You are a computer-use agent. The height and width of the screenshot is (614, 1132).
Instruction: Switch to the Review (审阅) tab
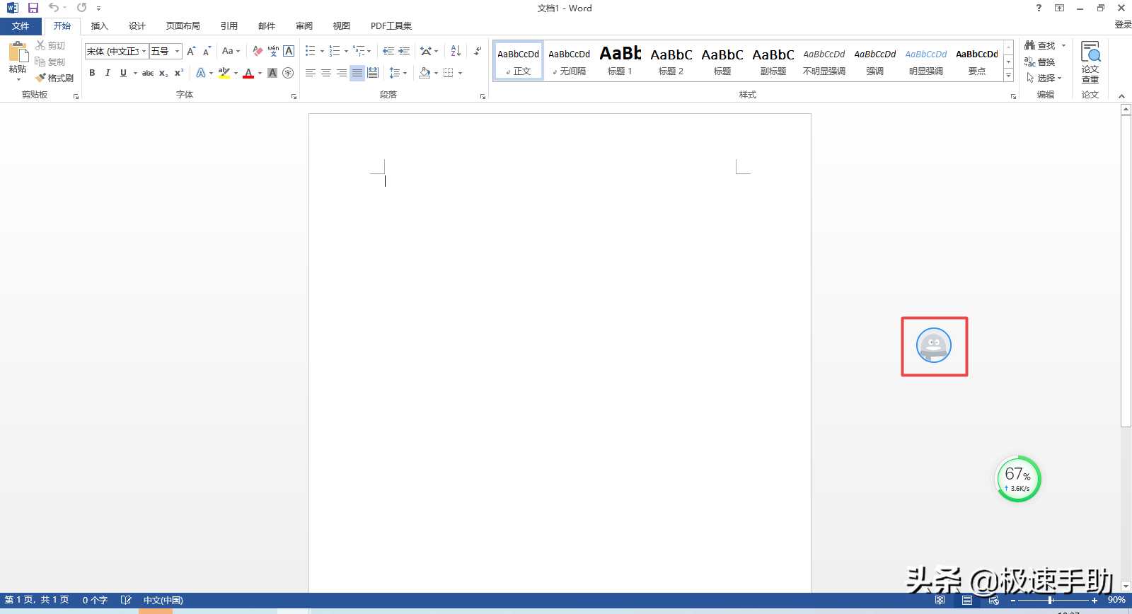(304, 26)
